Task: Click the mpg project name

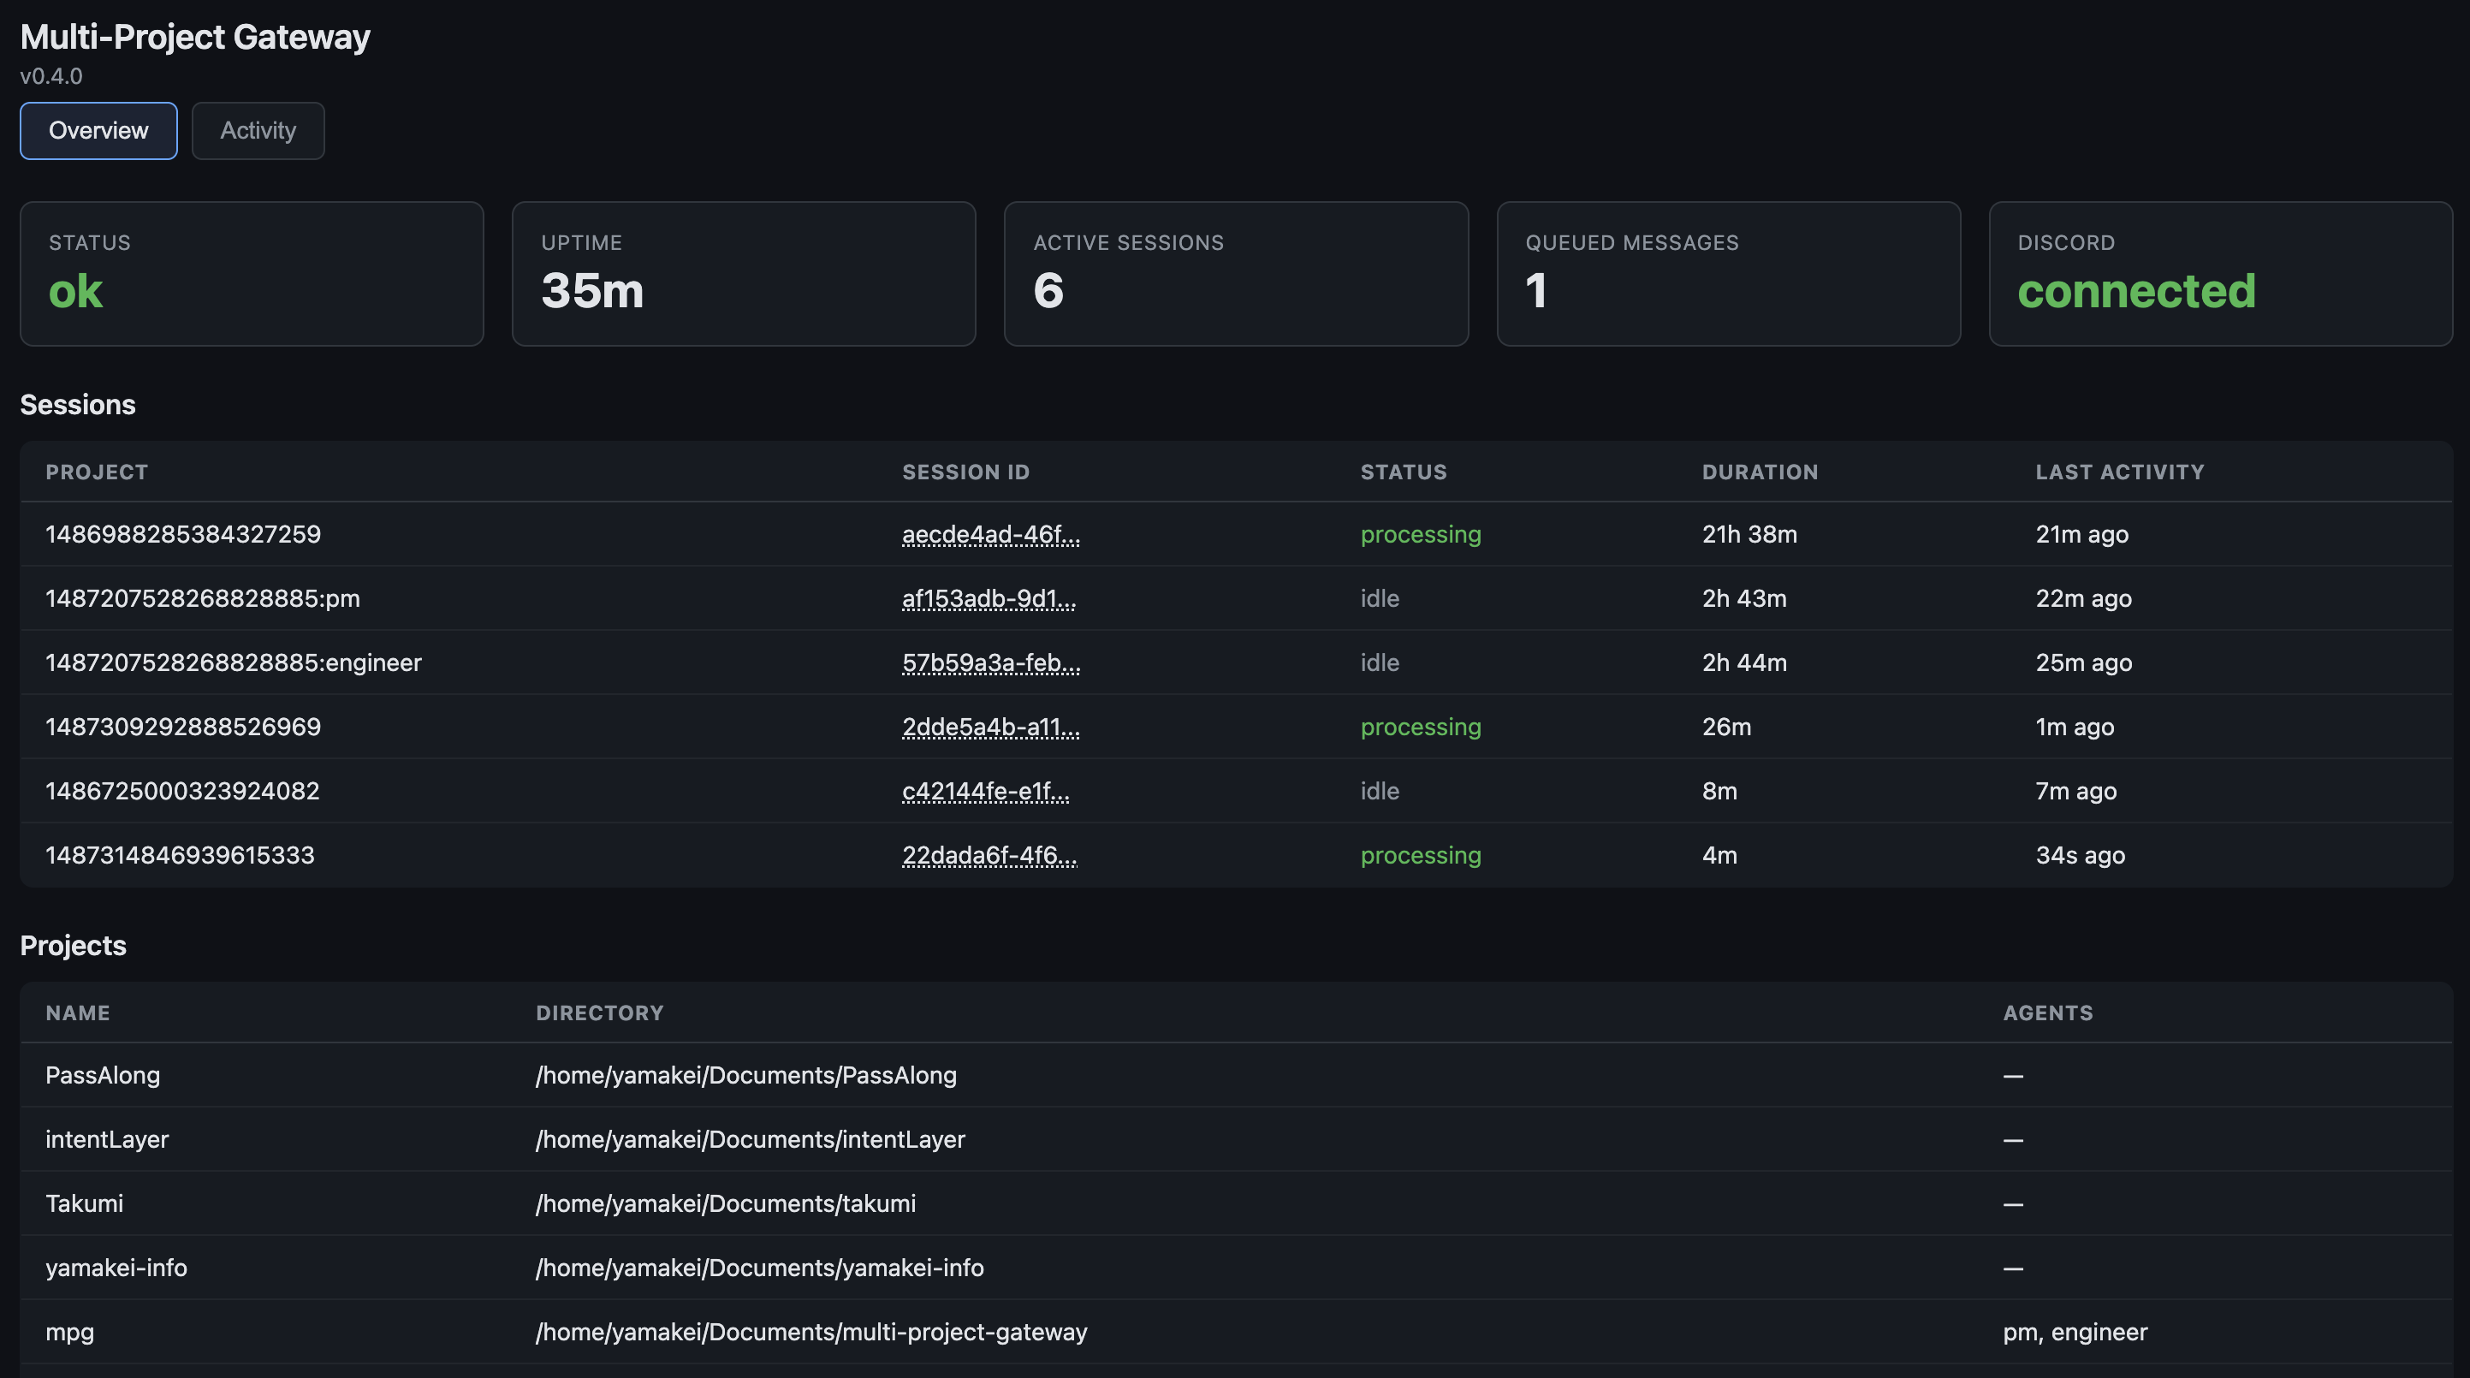Action: click(x=70, y=1332)
